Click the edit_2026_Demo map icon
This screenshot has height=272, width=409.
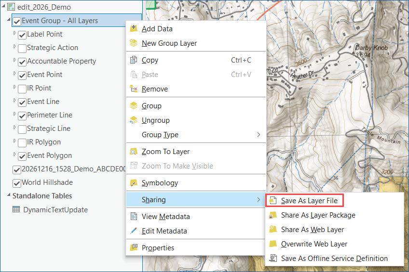[11, 7]
